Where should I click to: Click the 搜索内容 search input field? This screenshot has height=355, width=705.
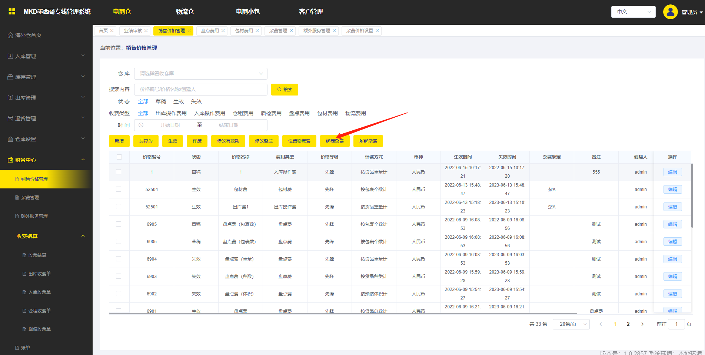[x=200, y=89]
